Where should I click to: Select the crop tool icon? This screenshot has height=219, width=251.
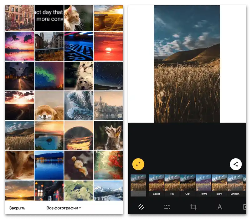click(193, 207)
